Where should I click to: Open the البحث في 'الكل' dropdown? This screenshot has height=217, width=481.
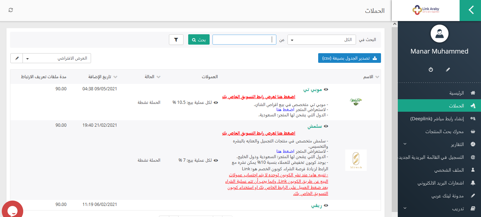click(322, 40)
